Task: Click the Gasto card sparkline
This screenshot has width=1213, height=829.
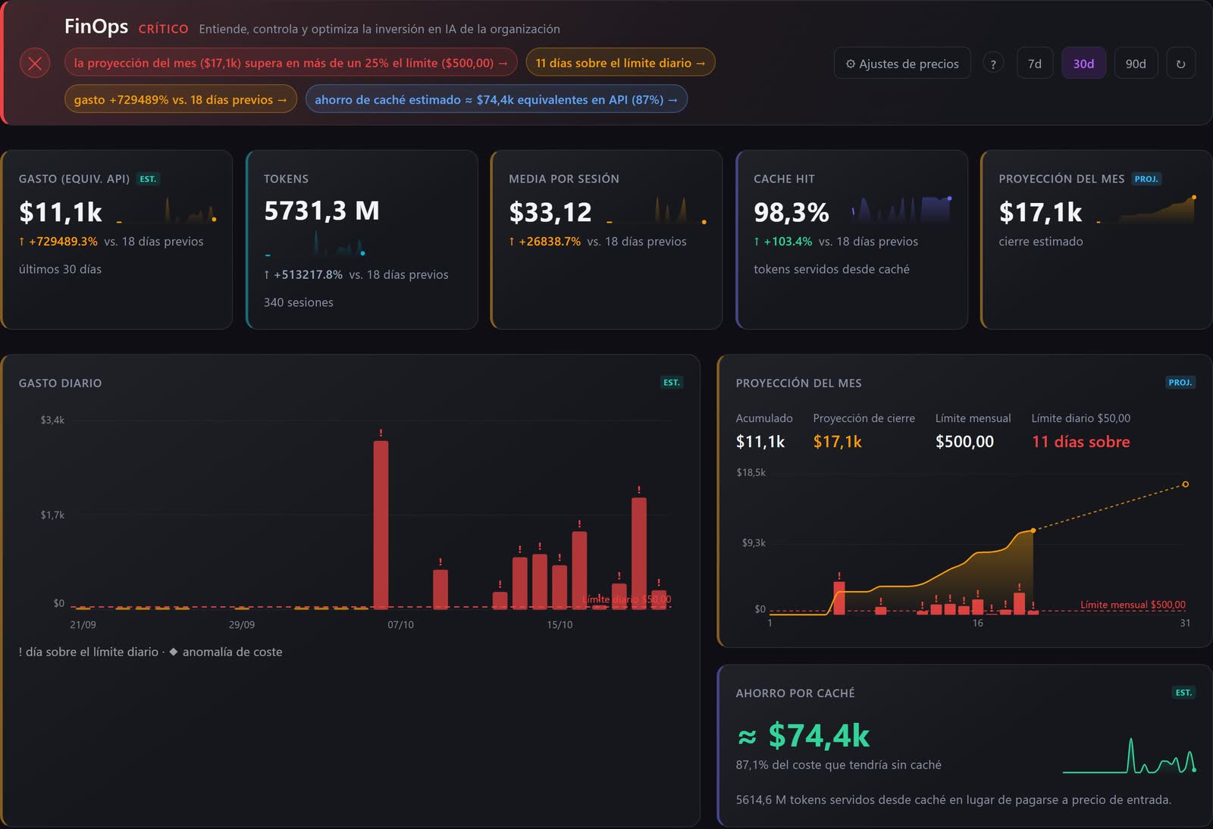Action: pos(167,210)
